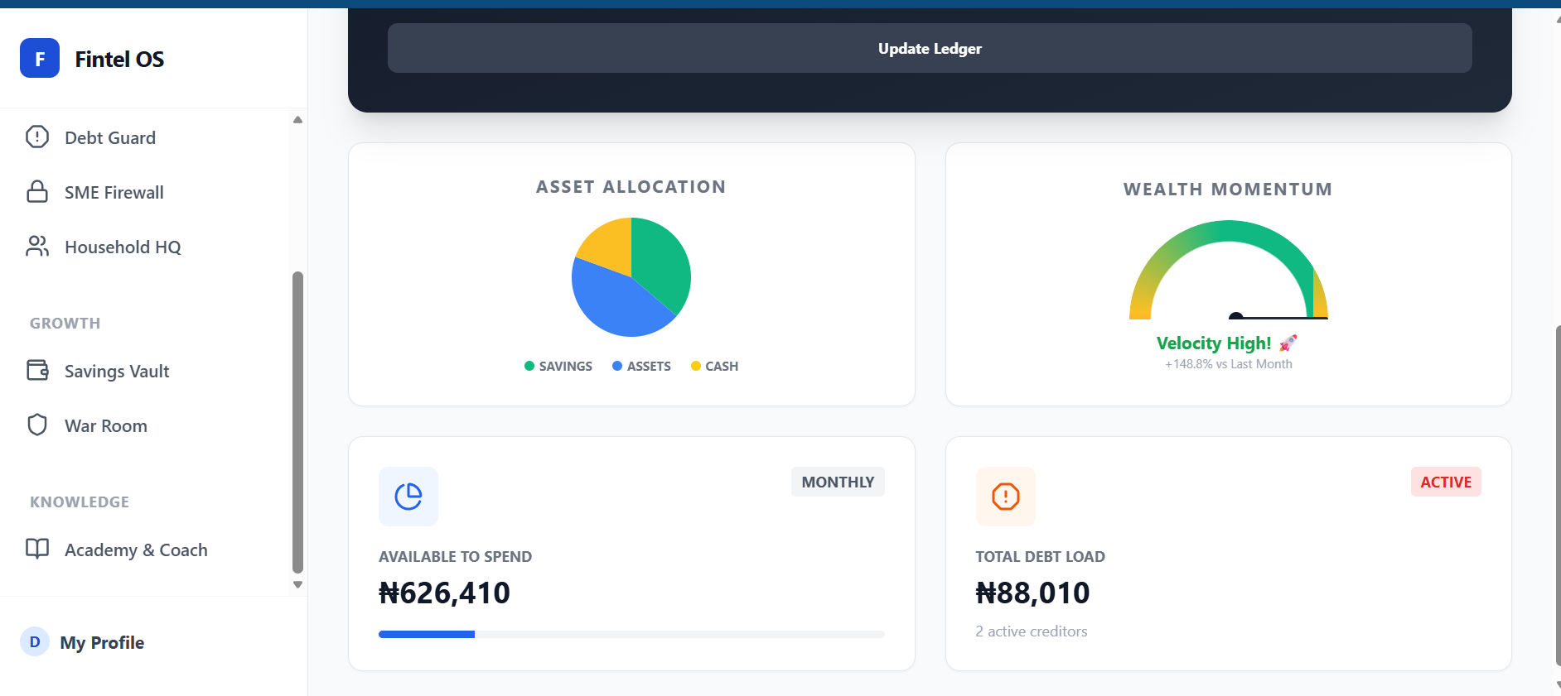1561x696 pixels.
Task: Click the AVAILABLE TO SPEND label
Action: (455, 557)
